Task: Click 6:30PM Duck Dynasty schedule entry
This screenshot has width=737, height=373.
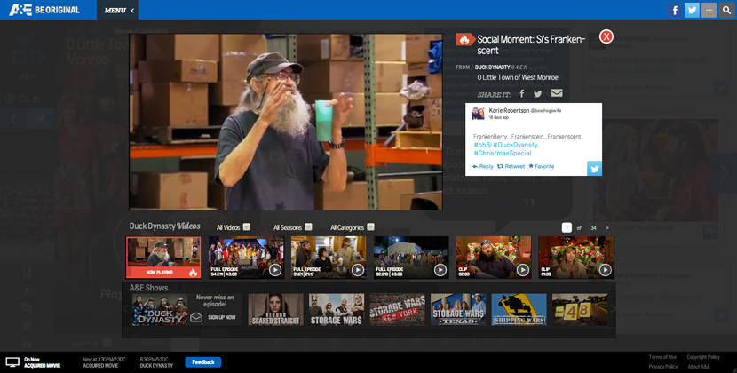Action: (156, 362)
